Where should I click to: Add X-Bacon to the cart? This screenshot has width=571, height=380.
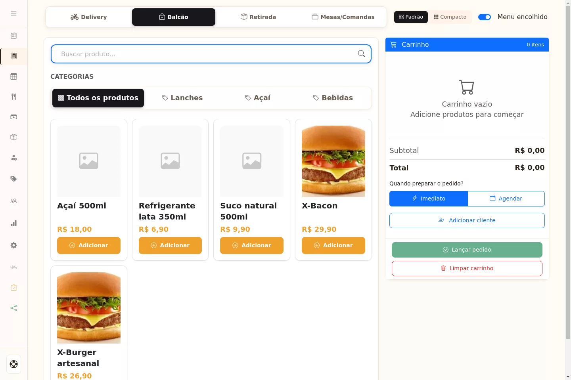tap(333, 245)
